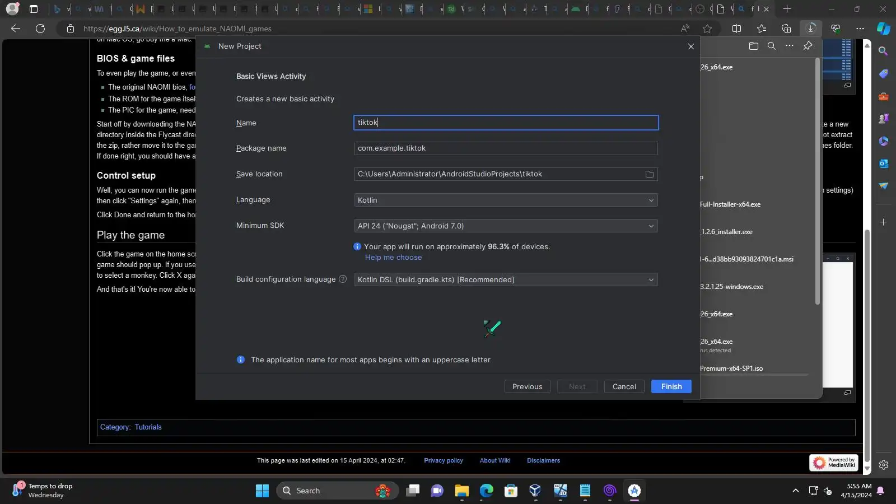Open the Language dropdown
This screenshot has height=504, width=896.
click(506, 200)
